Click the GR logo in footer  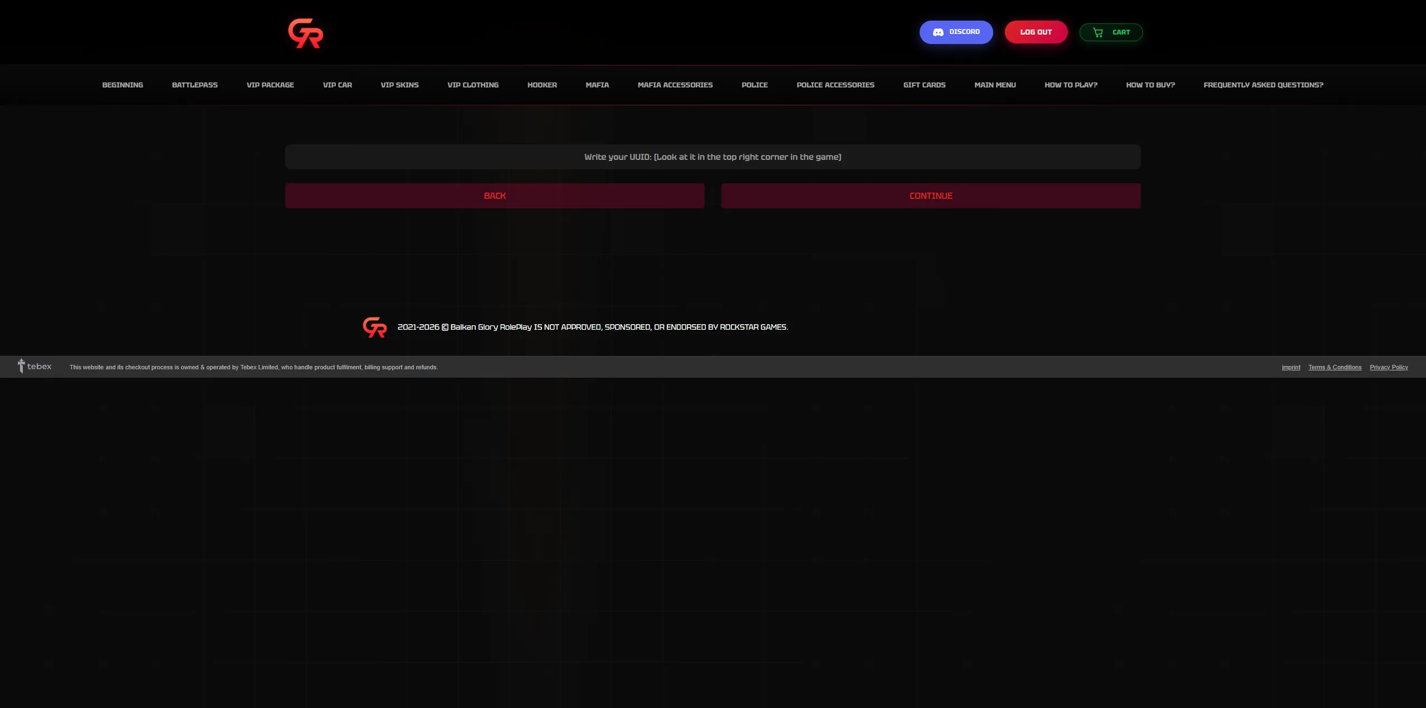pyautogui.click(x=374, y=327)
